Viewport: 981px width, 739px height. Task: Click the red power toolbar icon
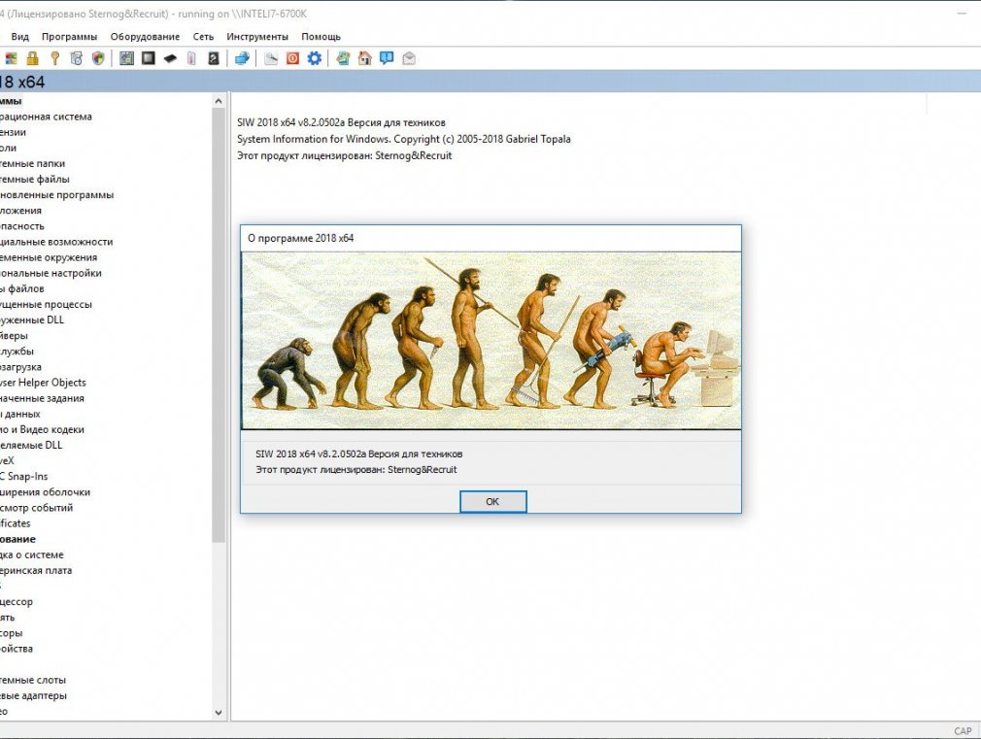tap(292, 59)
